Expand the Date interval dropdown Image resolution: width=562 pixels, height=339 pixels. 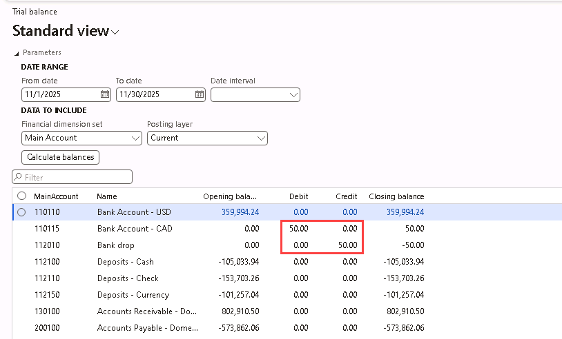[293, 94]
